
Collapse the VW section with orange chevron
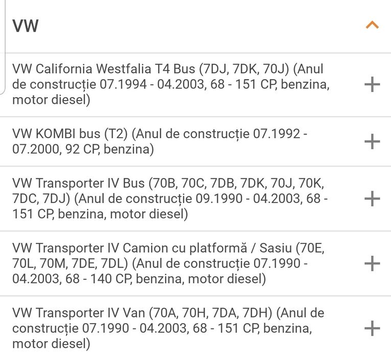[372, 25]
